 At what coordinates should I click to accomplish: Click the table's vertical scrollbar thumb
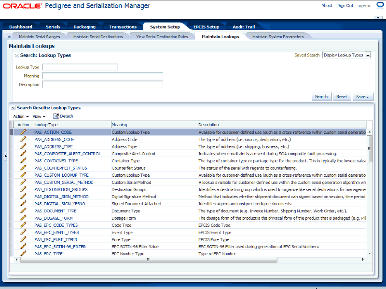click(369, 149)
